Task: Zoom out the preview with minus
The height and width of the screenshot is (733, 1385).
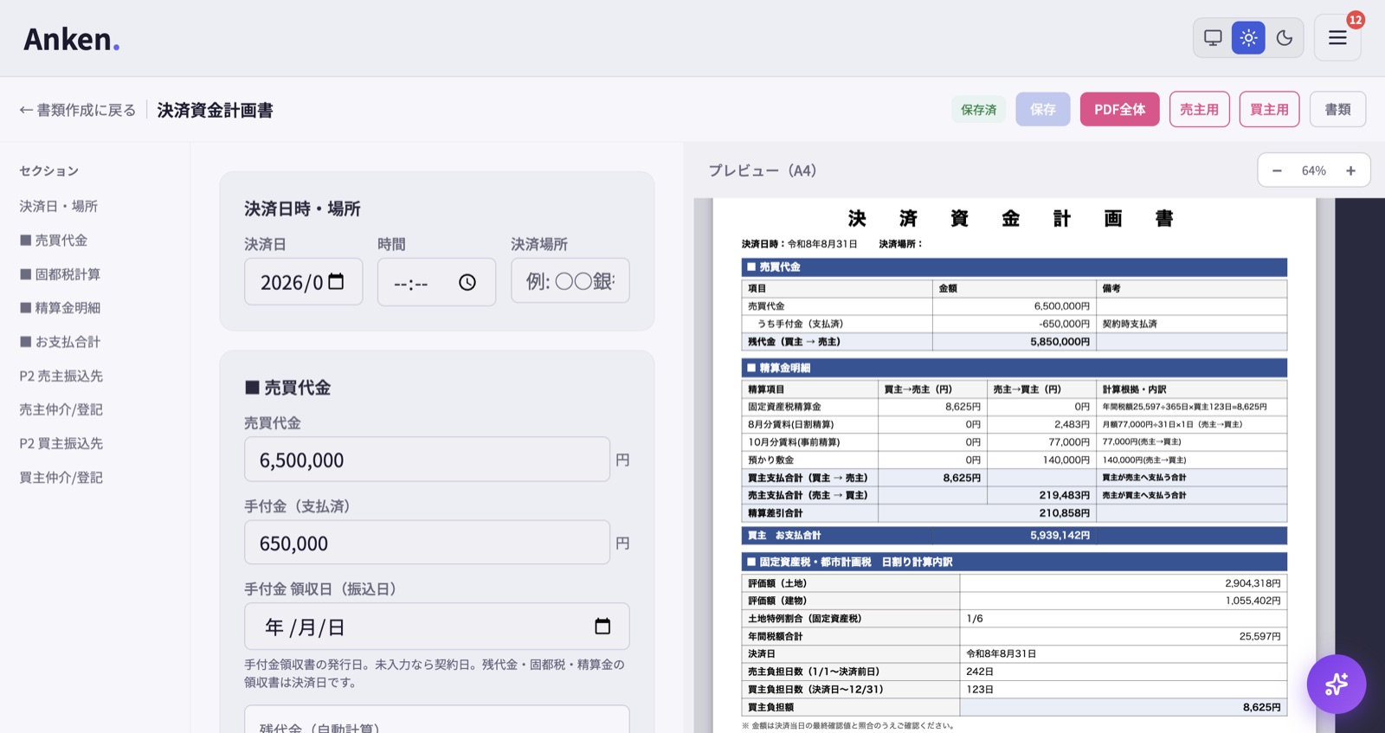Action: pyautogui.click(x=1277, y=170)
